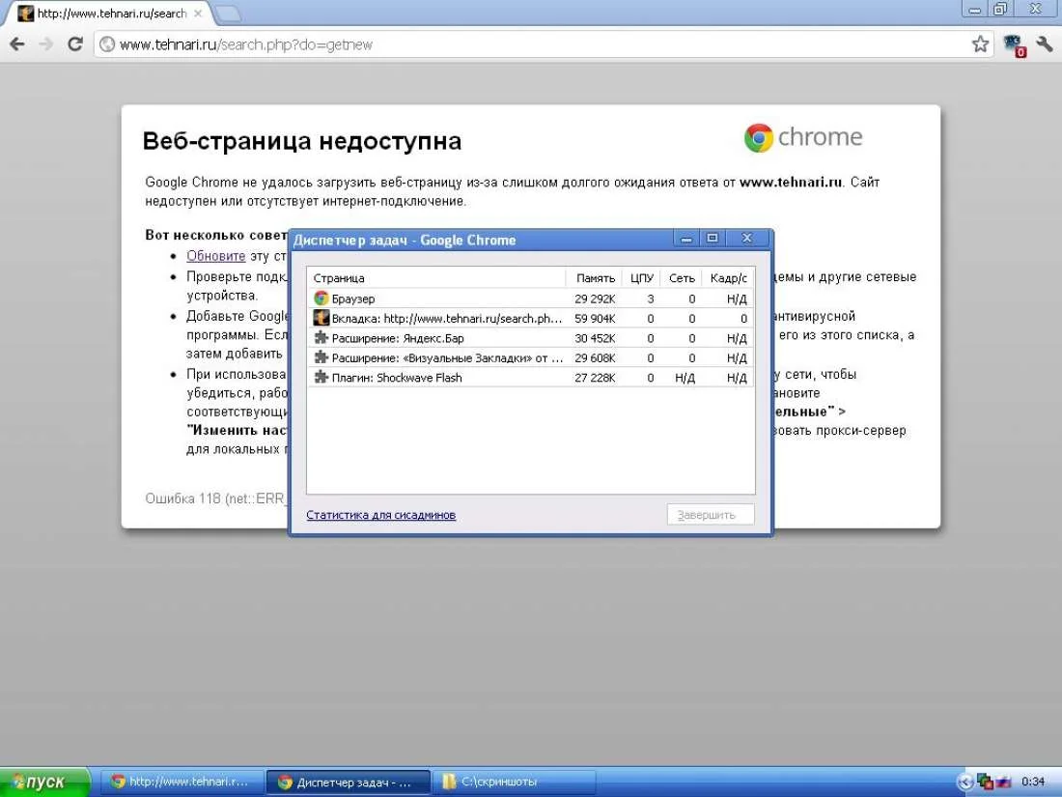Bookmark this page with the star icon
The width and height of the screenshot is (1062, 797).
click(x=980, y=44)
